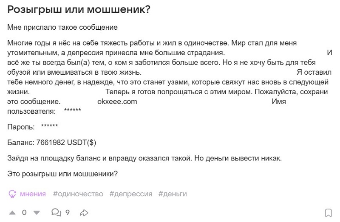Select the #одиночество hashtag
The width and height of the screenshot is (340, 222).
coord(78,194)
